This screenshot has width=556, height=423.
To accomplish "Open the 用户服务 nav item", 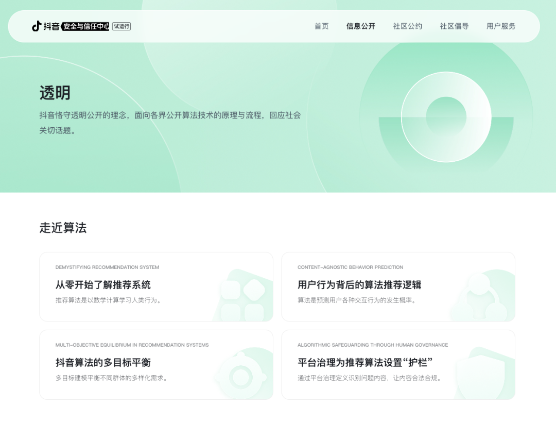I will click(501, 26).
